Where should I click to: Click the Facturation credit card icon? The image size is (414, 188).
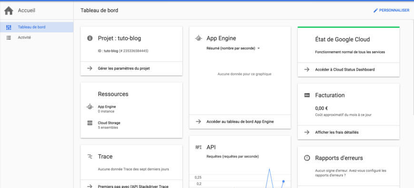click(x=307, y=95)
